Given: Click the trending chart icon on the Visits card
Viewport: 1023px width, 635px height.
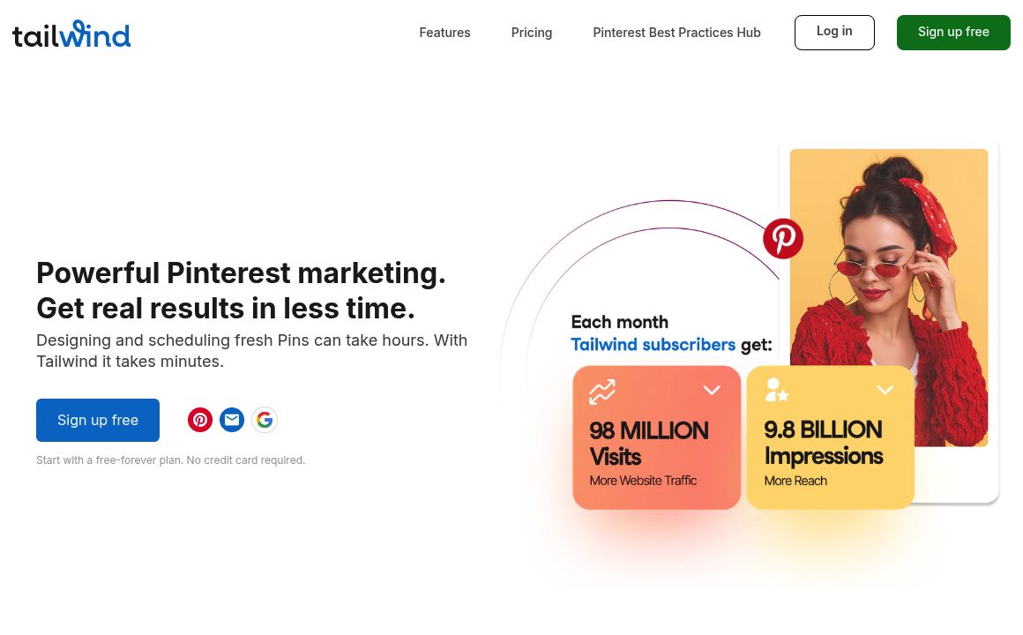Looking at the screenshot, I should click(x=602, y=392).
